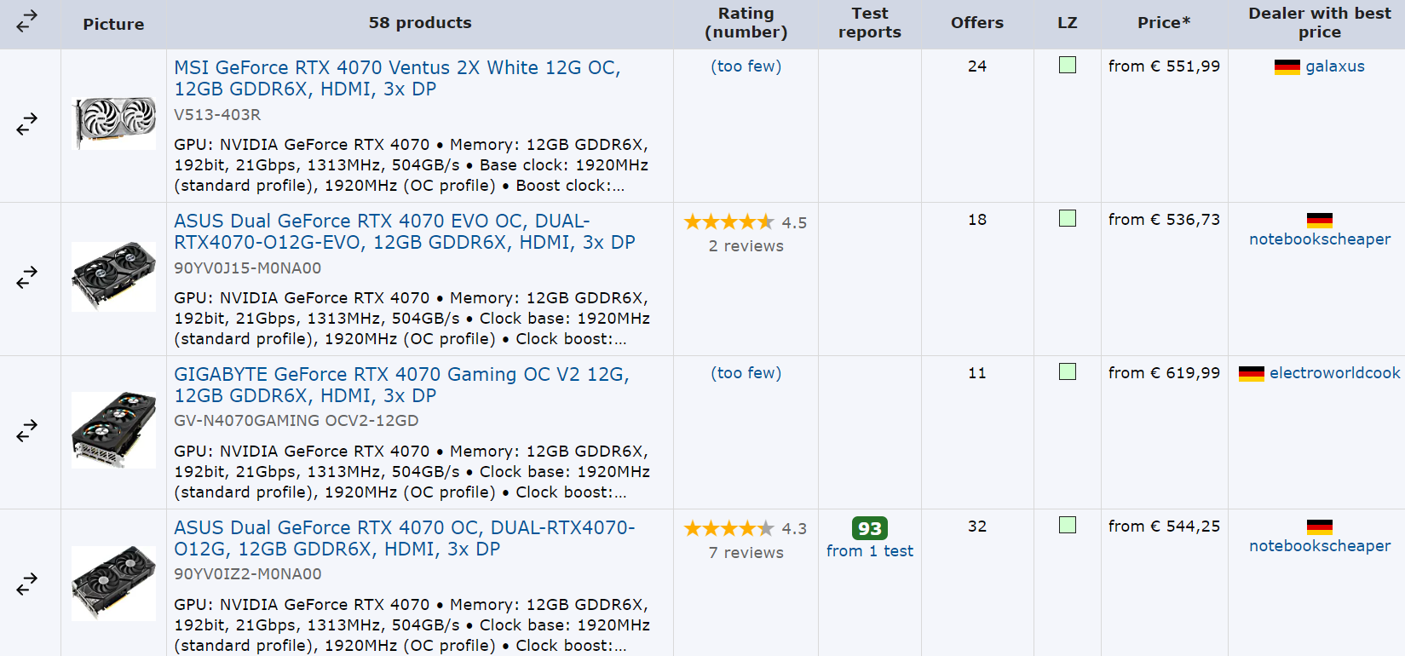Click model number GV-N4070GAMING OCV2-12GD
The height and width of the screenshot is (656, 1405).
pyautogui.click(x=297, y=421)
